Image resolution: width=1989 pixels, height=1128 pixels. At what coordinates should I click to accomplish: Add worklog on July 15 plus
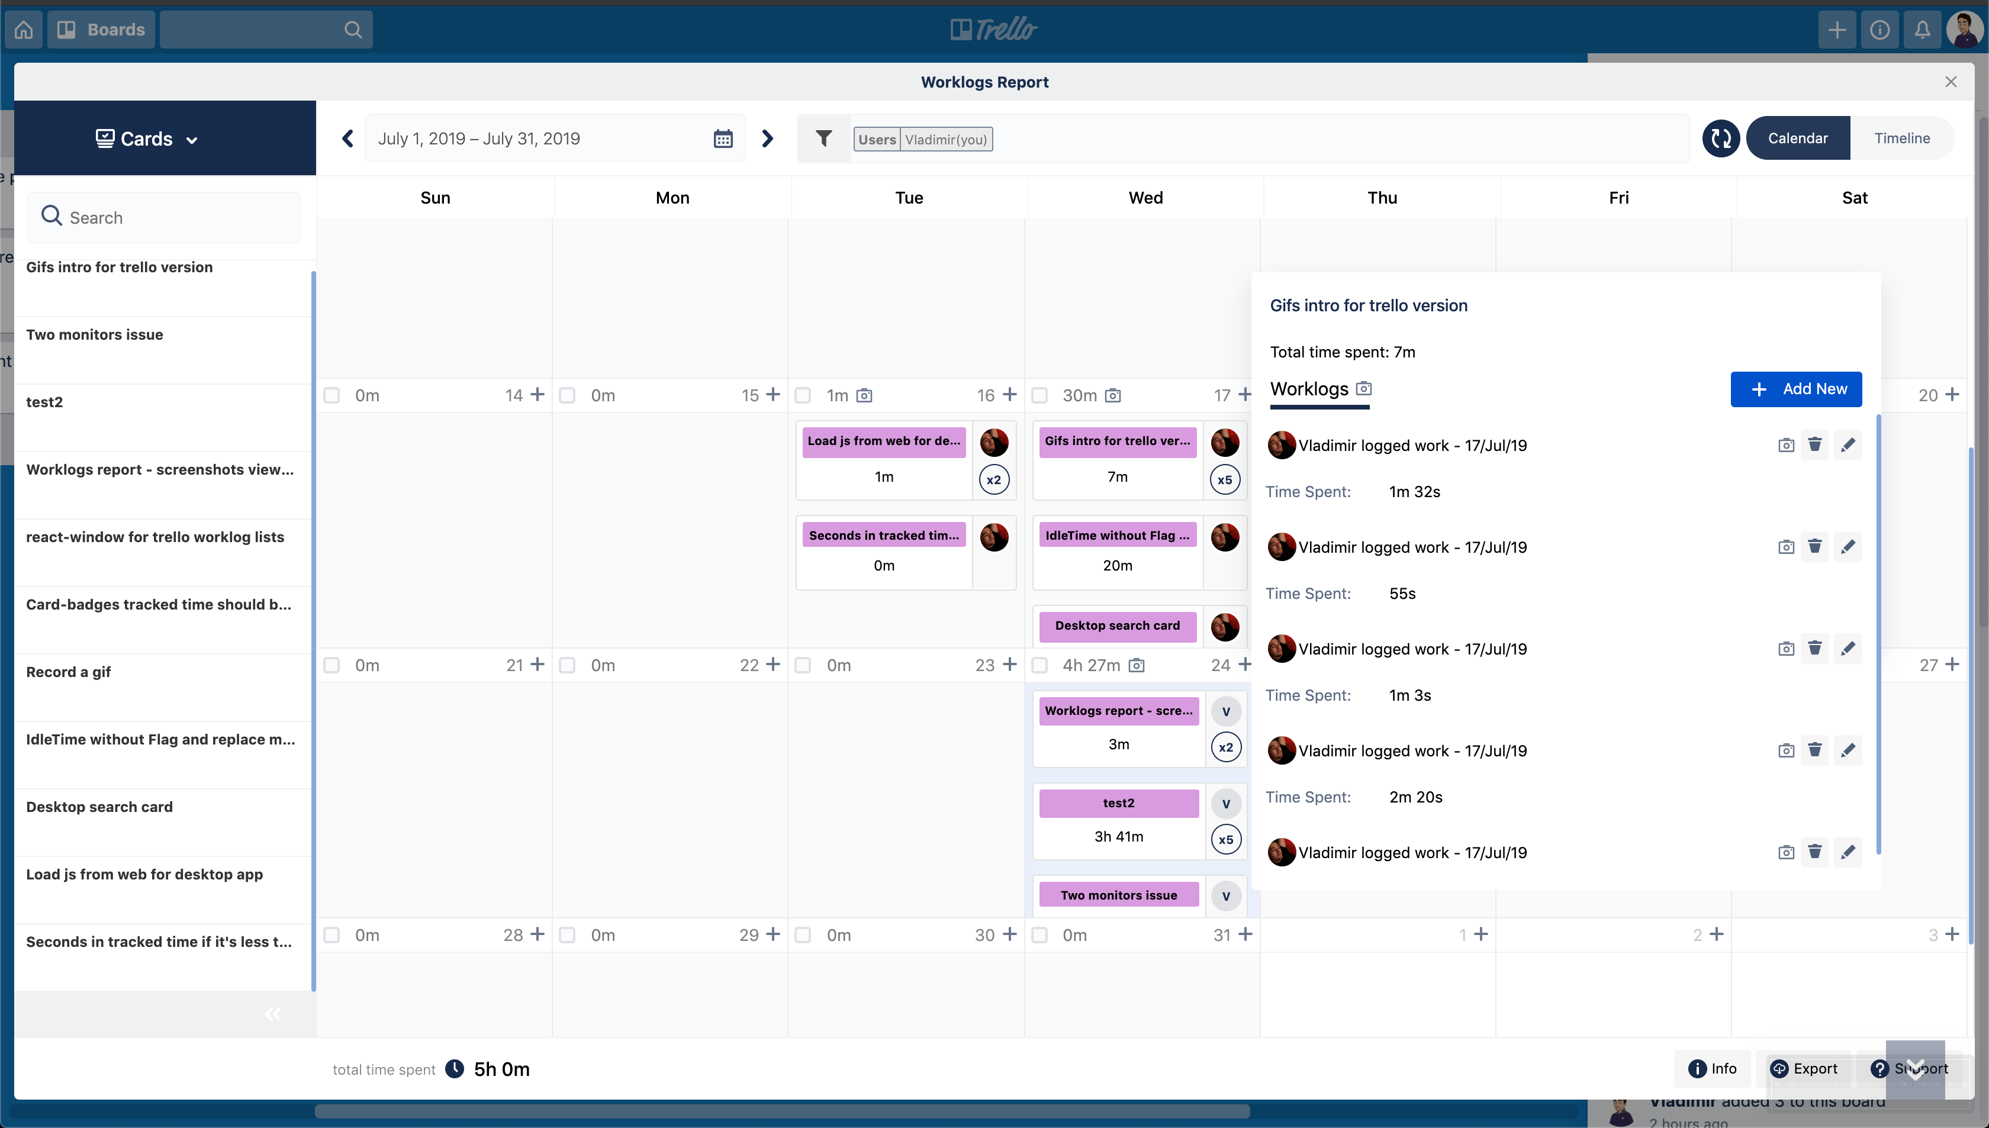pos(773,394)
